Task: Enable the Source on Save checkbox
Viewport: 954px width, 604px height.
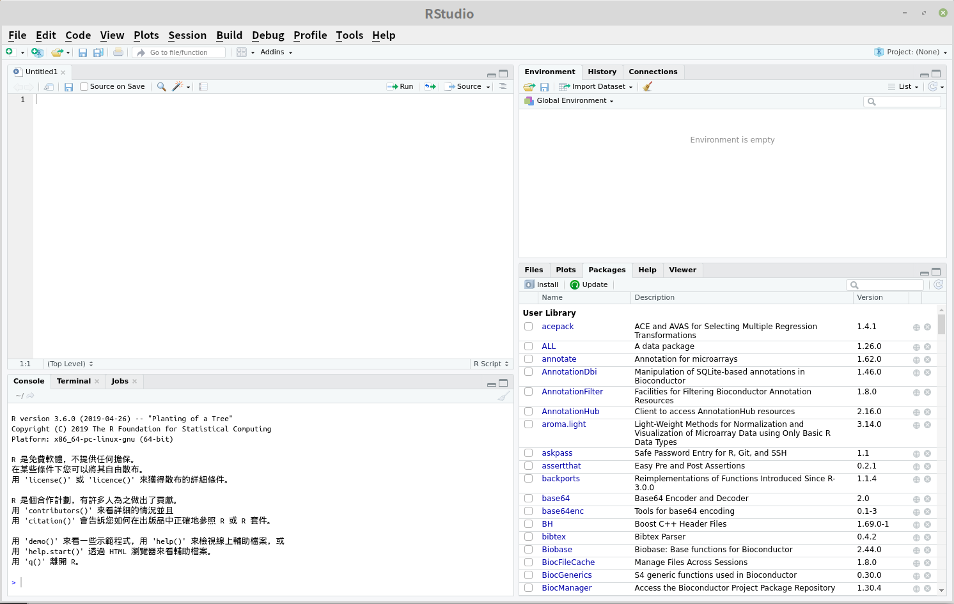Action: [x=84, y=86]
